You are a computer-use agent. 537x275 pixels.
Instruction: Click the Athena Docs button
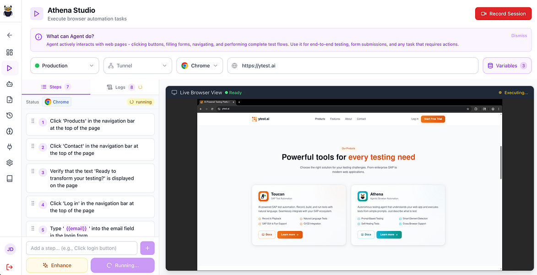(x=366, y=235)
